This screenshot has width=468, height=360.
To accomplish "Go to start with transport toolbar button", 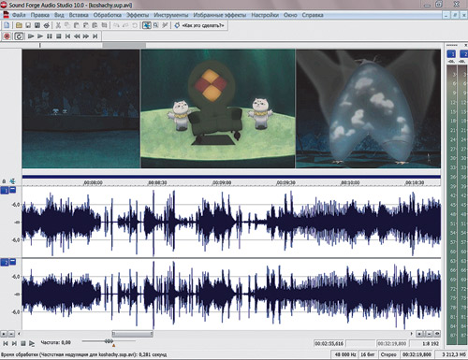I will pyautogui.click(x=67, y=36).
